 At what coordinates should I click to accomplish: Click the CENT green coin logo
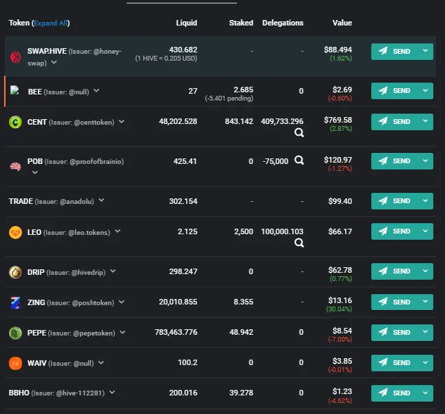[15, 123]
